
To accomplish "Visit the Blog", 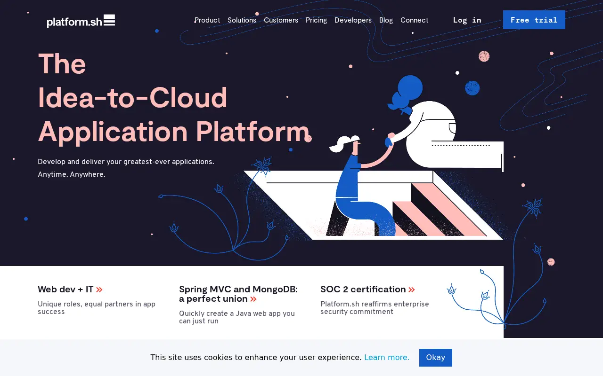I will pos(386,20).
